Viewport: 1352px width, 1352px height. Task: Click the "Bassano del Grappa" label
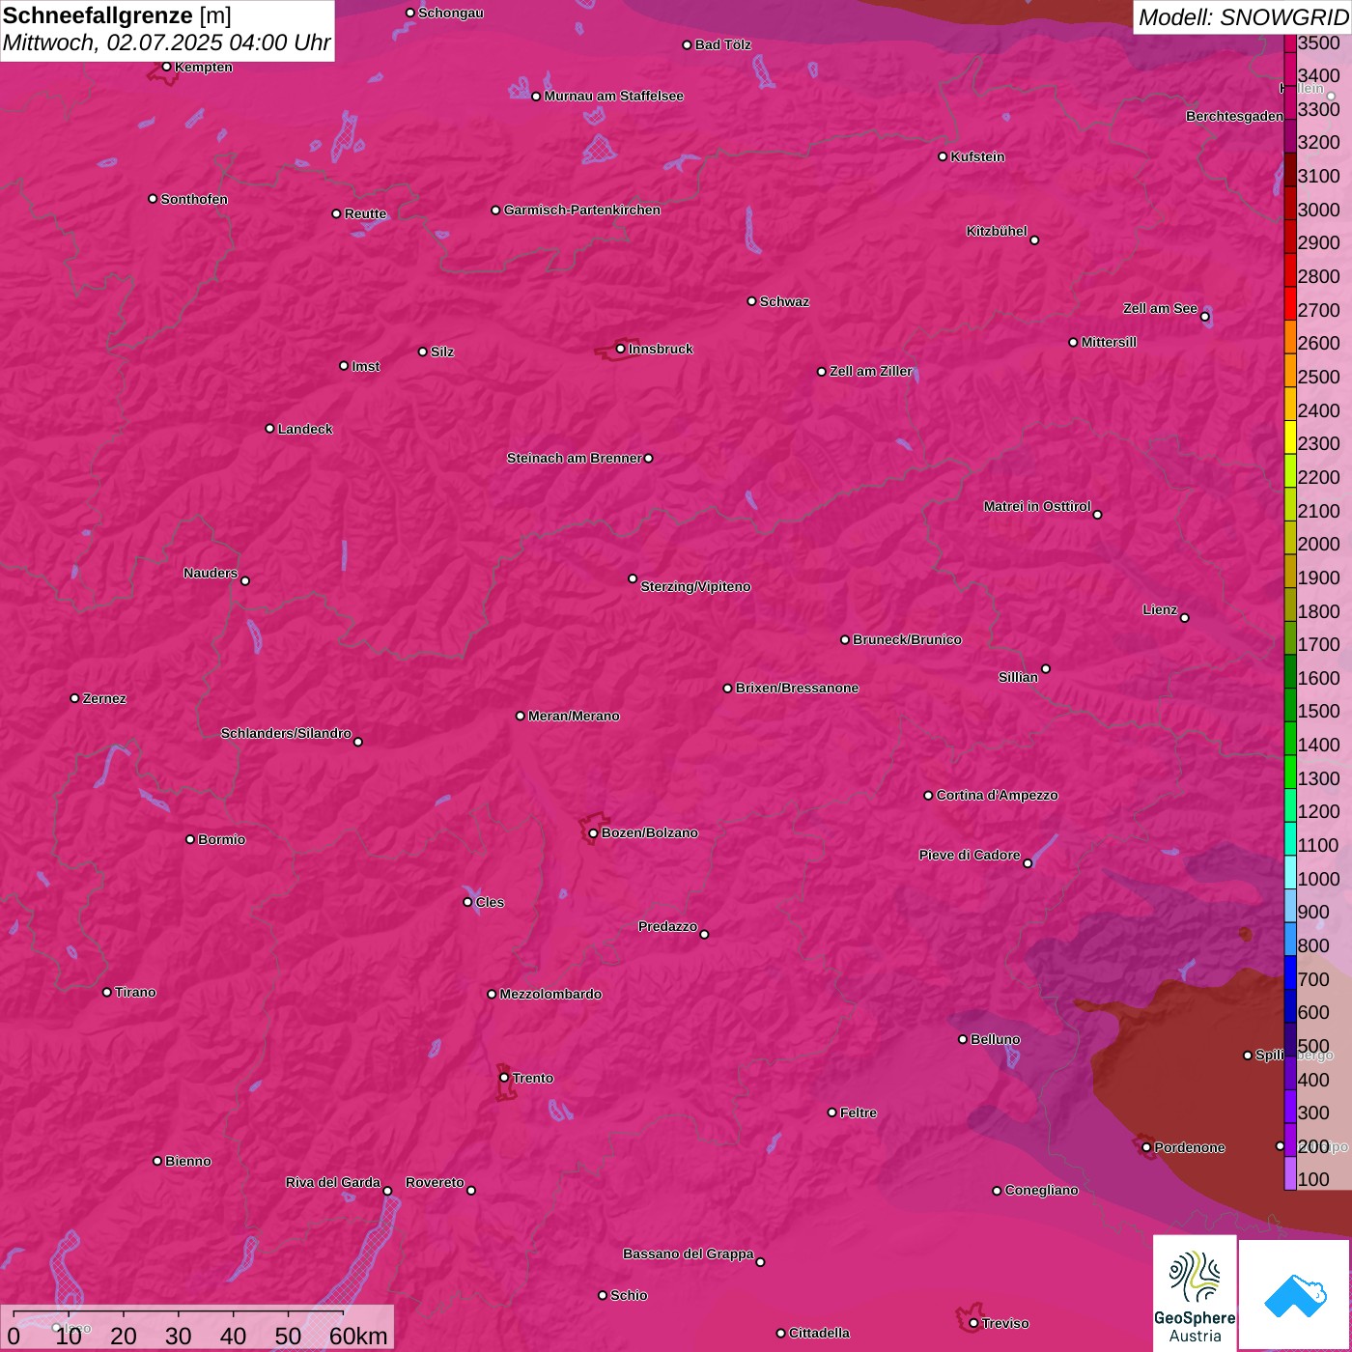(688, 1253)
